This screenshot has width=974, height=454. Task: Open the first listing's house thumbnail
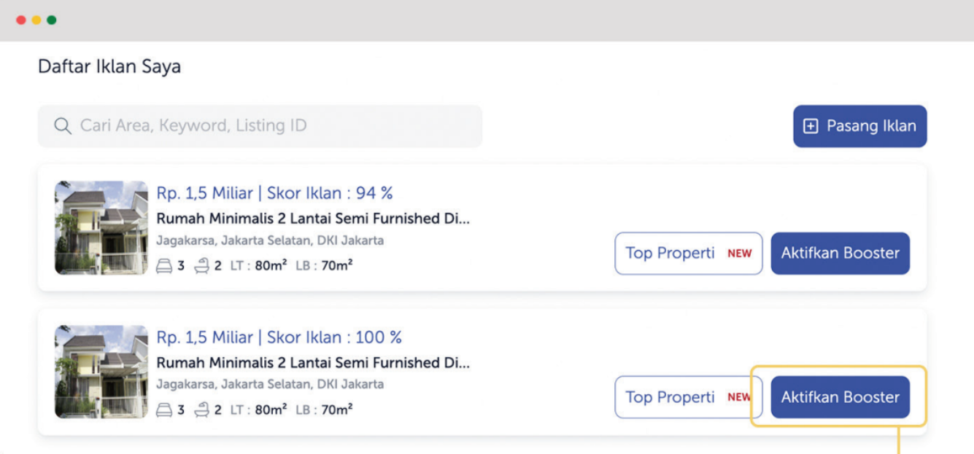pos(101,227)
